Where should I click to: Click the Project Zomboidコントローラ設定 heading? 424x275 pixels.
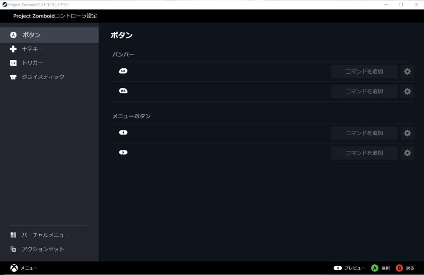[x=55, y=16]
